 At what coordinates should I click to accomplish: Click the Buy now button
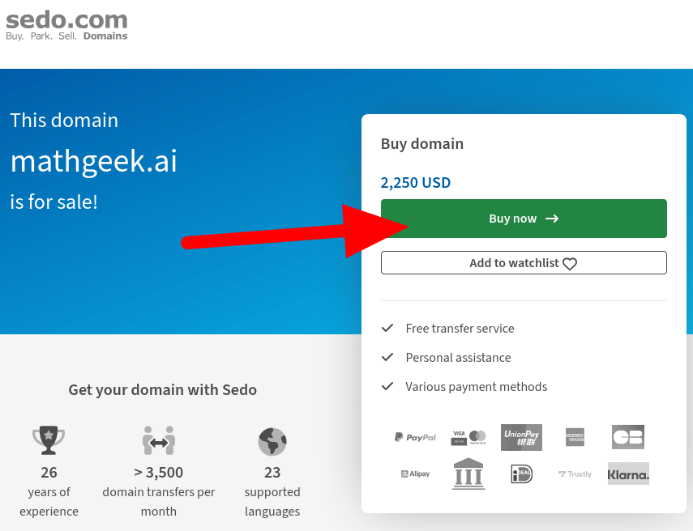[x=524, y=218]
